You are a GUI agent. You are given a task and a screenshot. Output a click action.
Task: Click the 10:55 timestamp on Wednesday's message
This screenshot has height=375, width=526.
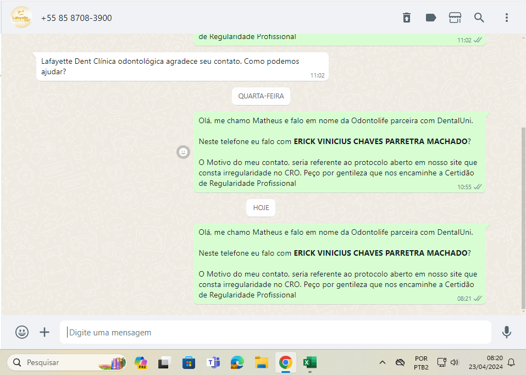tap(464, 187)
